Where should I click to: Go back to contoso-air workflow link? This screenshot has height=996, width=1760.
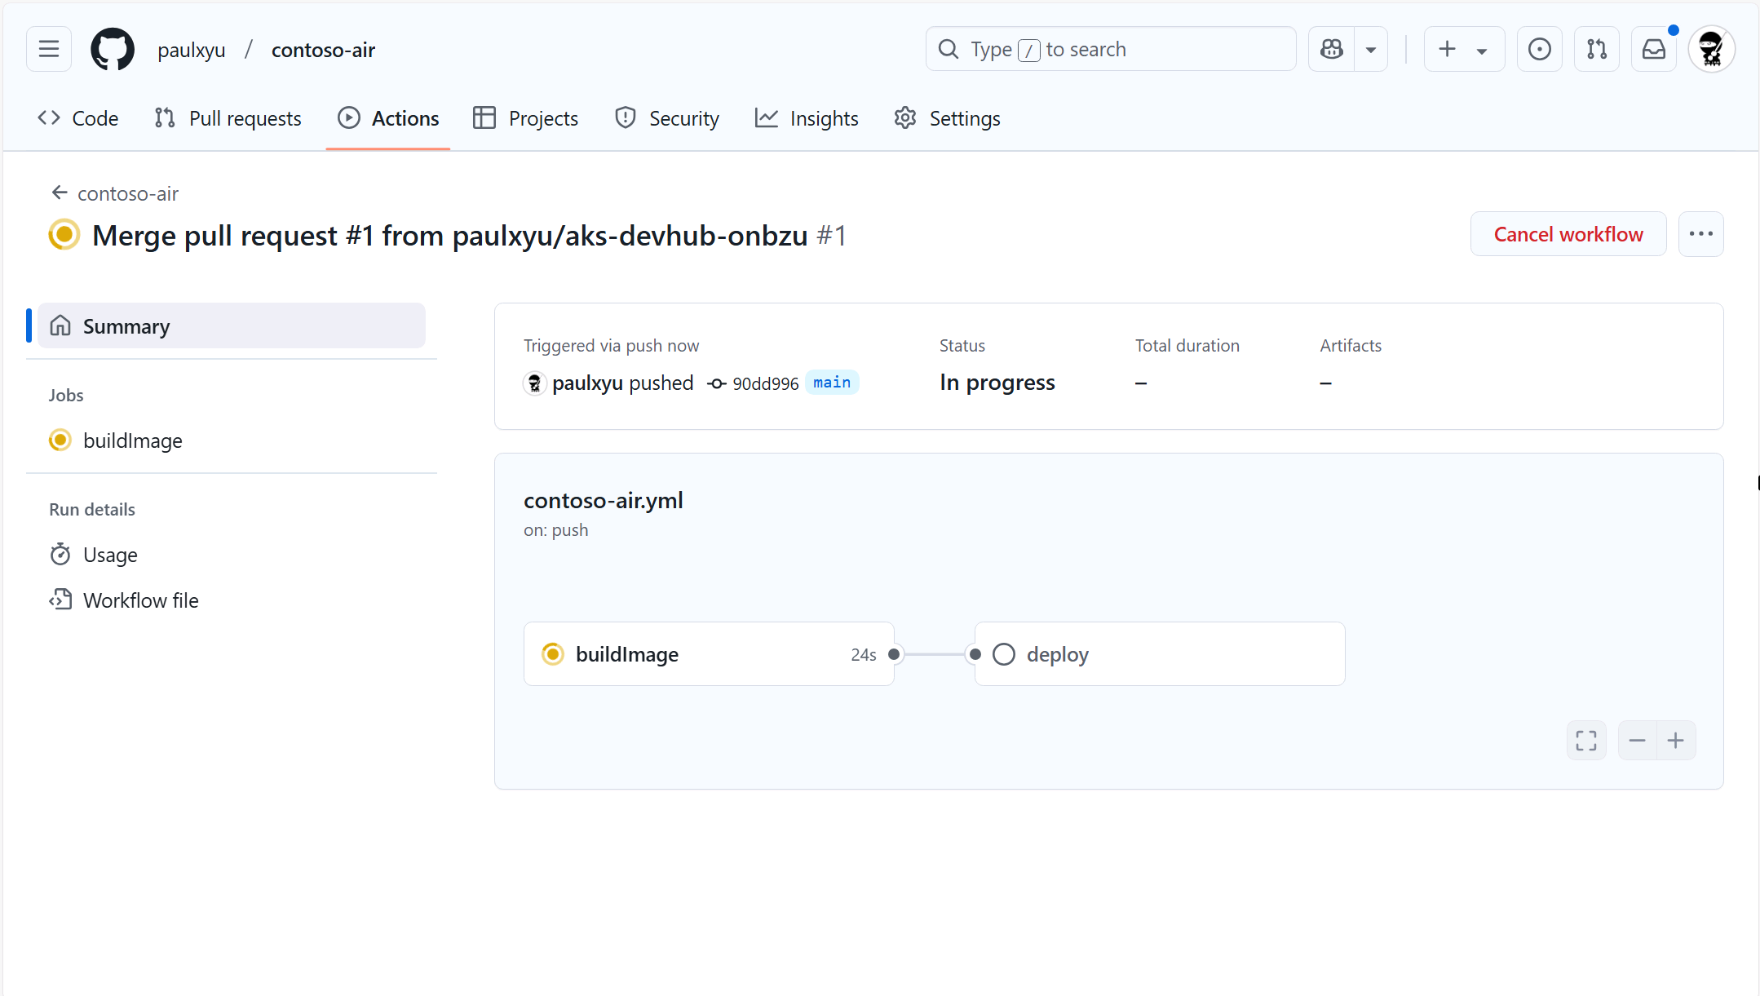click(115, 193)
